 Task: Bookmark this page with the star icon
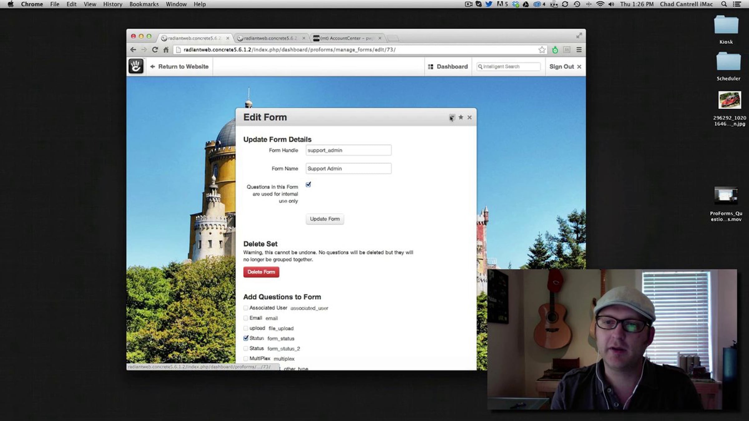tap(542, 50)
